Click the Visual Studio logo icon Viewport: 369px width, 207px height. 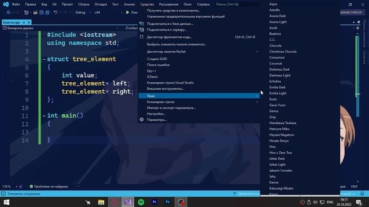(x=6, y=4)
